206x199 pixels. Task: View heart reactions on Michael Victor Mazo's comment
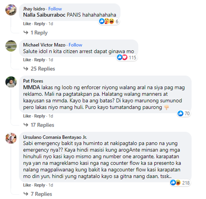tap(125, 57)
